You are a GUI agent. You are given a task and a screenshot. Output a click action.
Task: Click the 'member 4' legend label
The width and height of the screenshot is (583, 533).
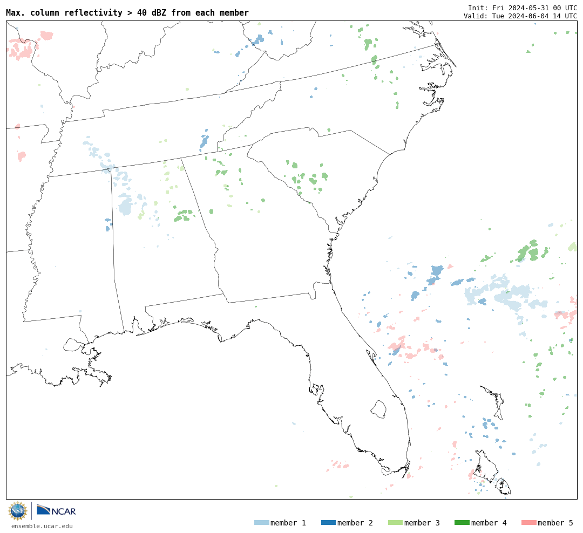point(489,523)
